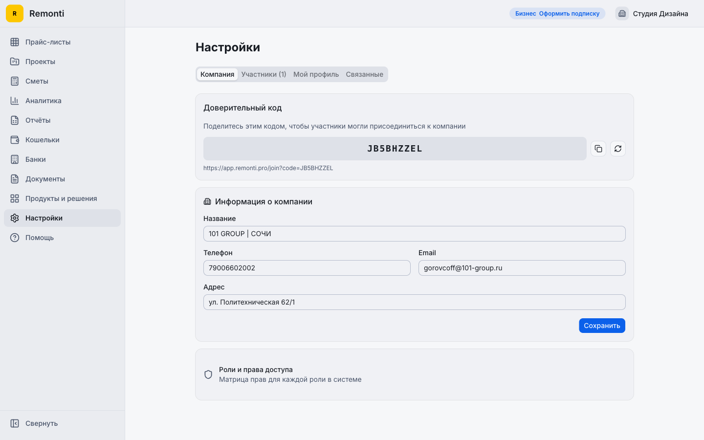
Task: Select the Связанные tab
Action: click(364, 74)
